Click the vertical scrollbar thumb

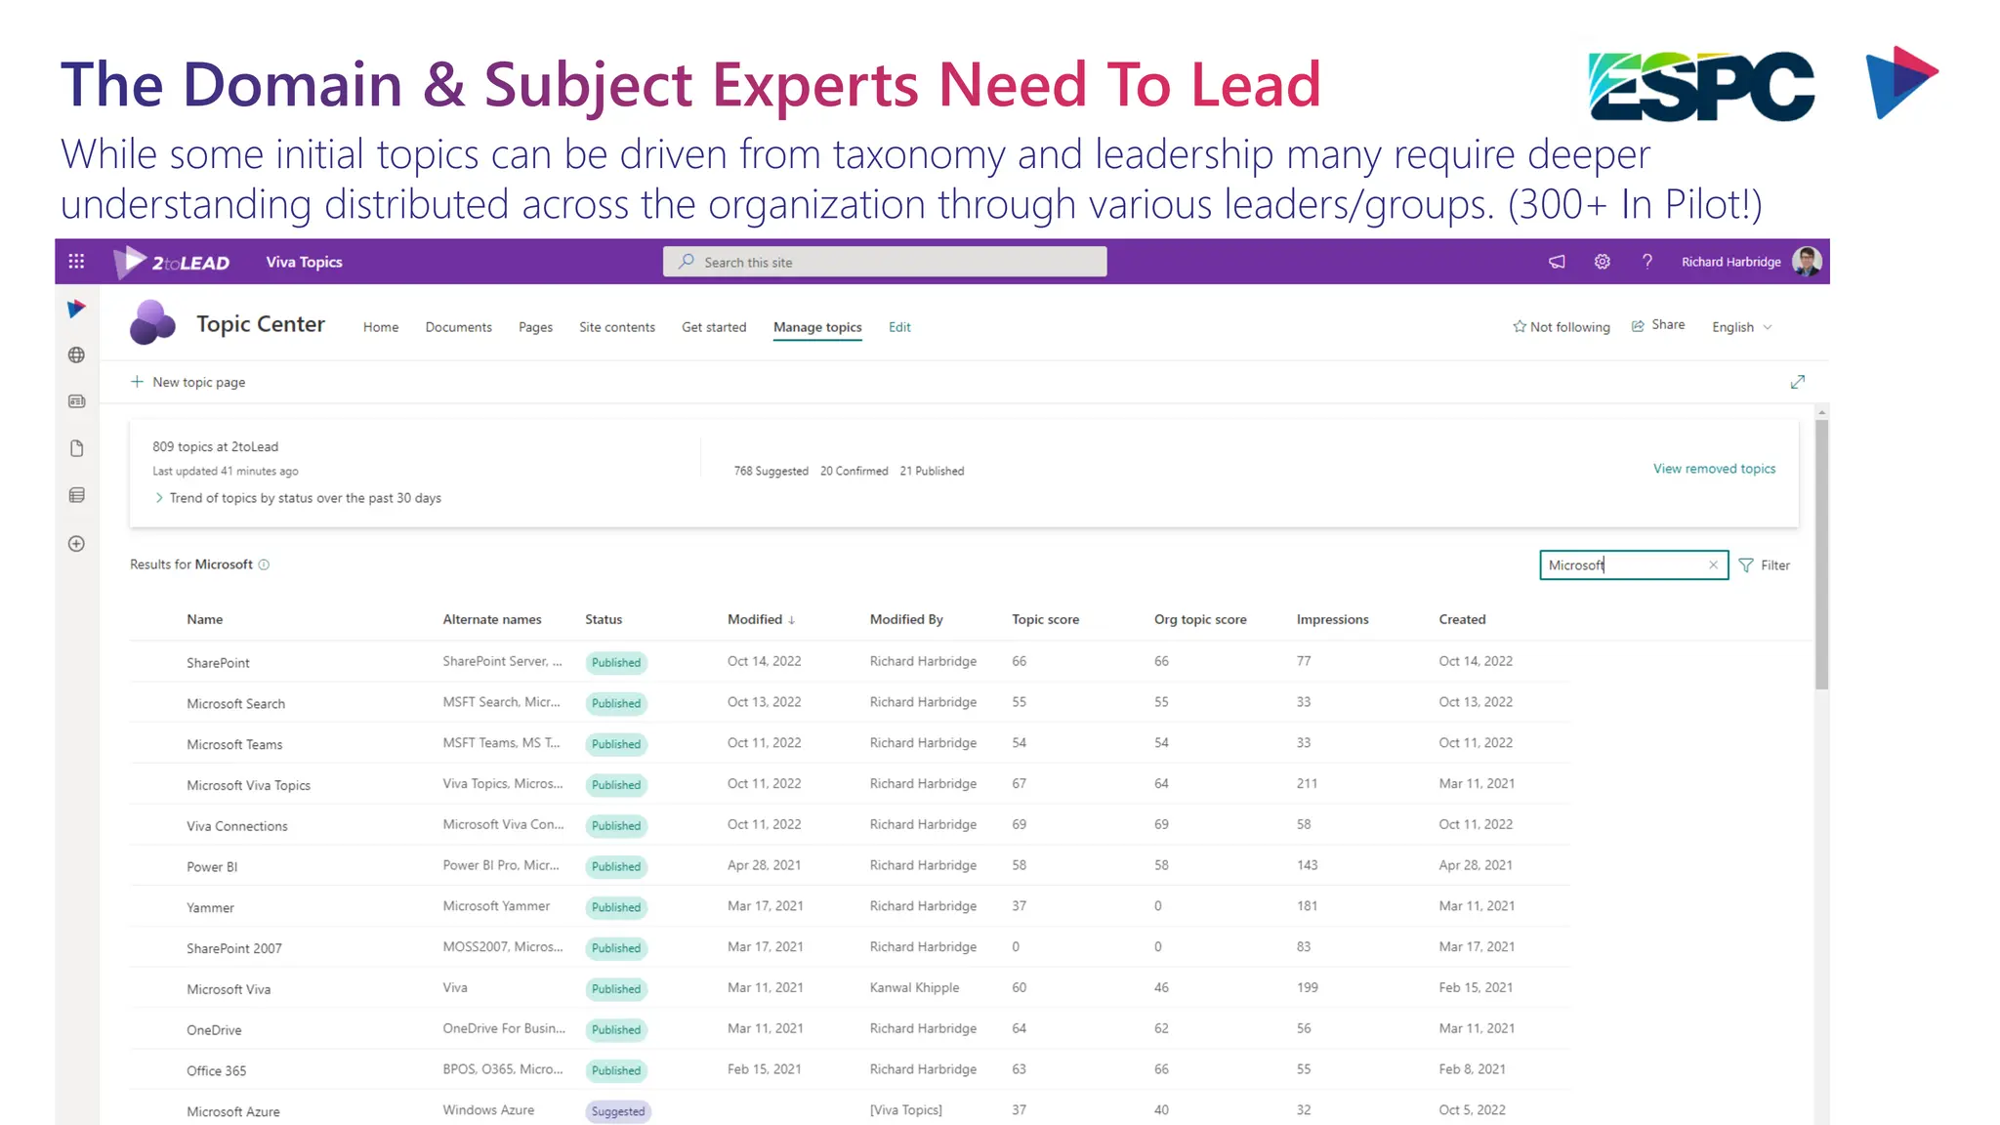tap(1821, 555)
